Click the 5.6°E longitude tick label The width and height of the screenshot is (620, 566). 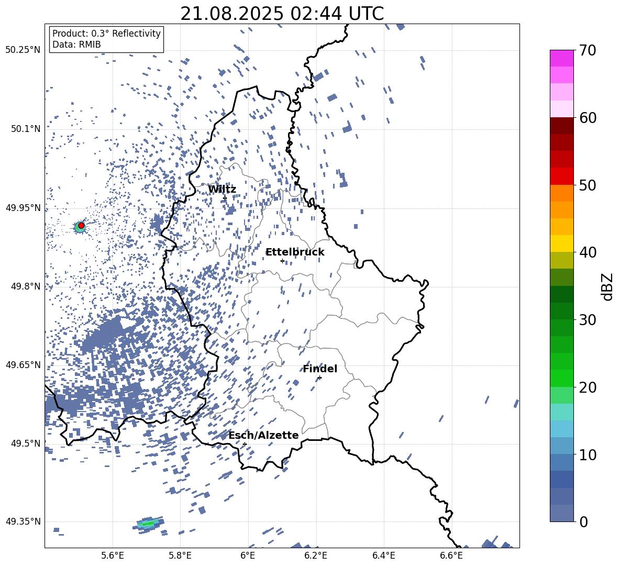point(113,556)
